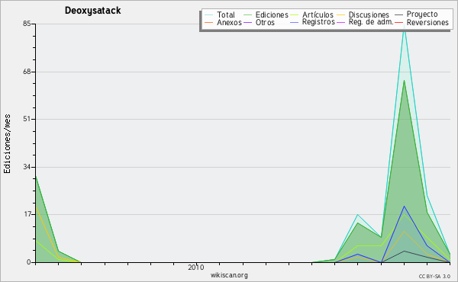Click the Registros legend label
Viewport: 458px width, 282px height.
pyautogui.click(x=318, y=22)
